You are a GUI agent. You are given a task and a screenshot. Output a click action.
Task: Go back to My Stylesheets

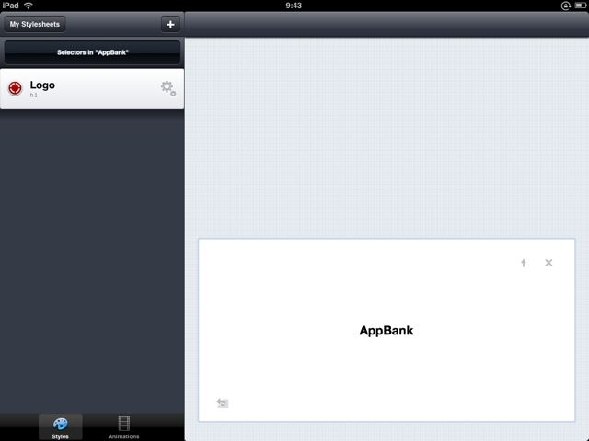35,25
